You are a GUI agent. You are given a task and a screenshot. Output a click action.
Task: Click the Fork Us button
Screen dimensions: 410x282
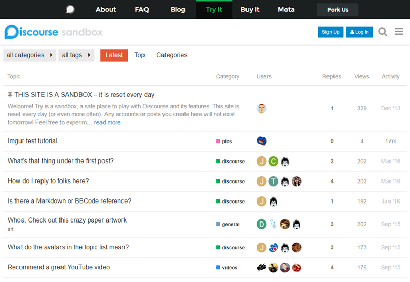(x=338, y=10)
